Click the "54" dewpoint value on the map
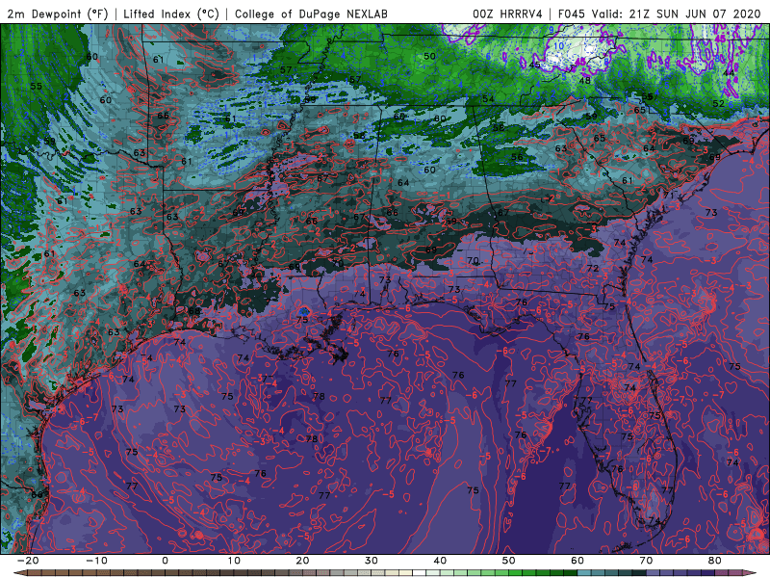This screenshot has height=578, width=770. [488, 99]
